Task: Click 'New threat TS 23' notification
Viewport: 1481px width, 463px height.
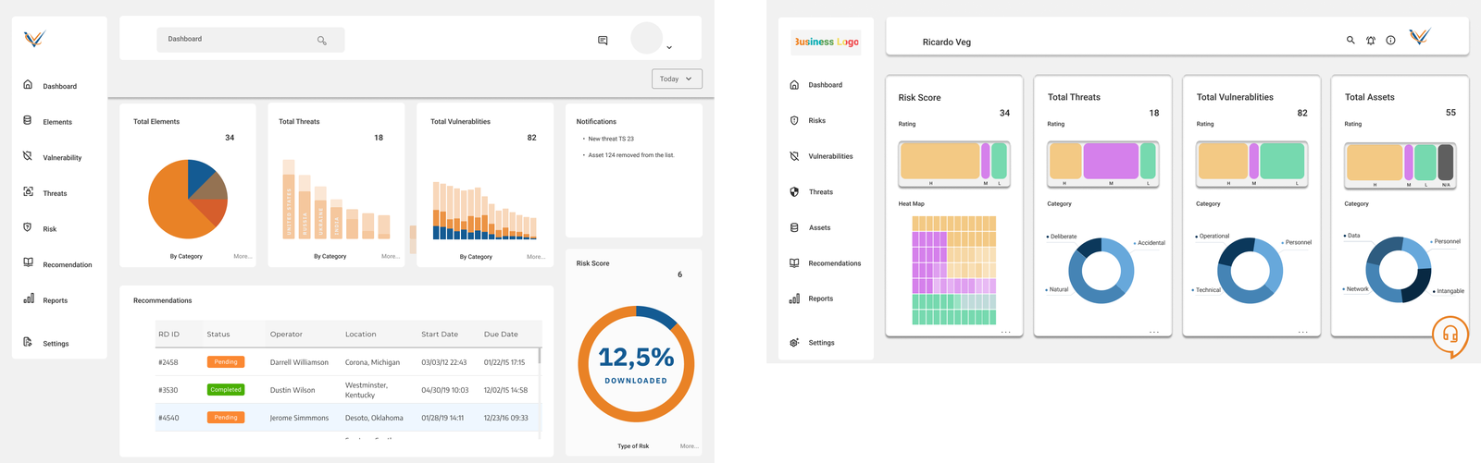Action: [x=611, y=139]
